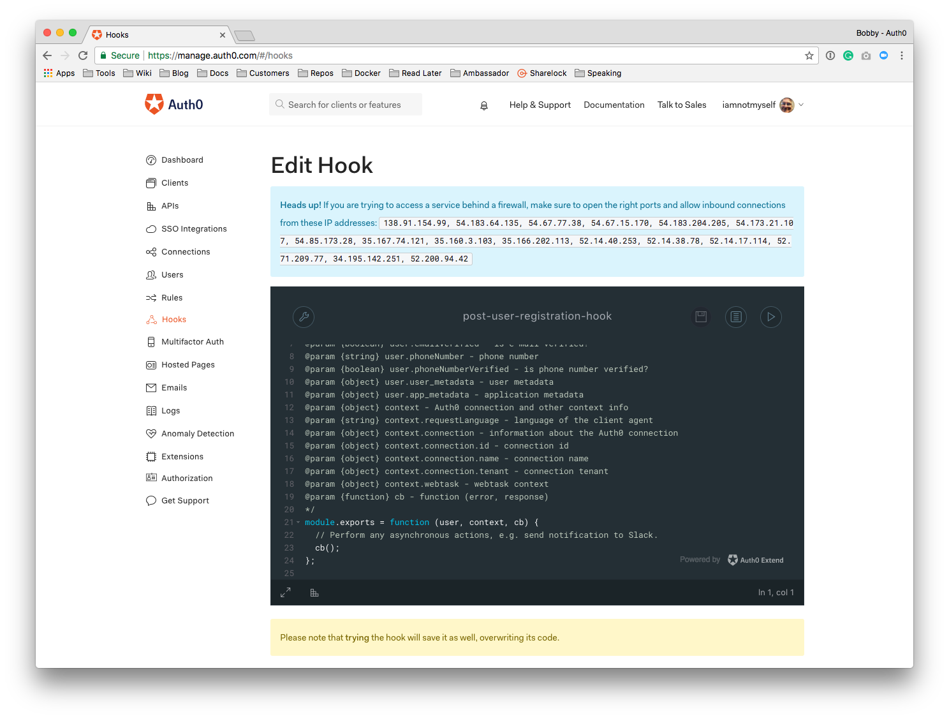
Task: Run the hook with the play icon
Action: [771, 316]
